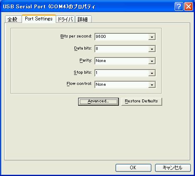
Task: Open the Advanced... settings button
Action: point(99,102)
